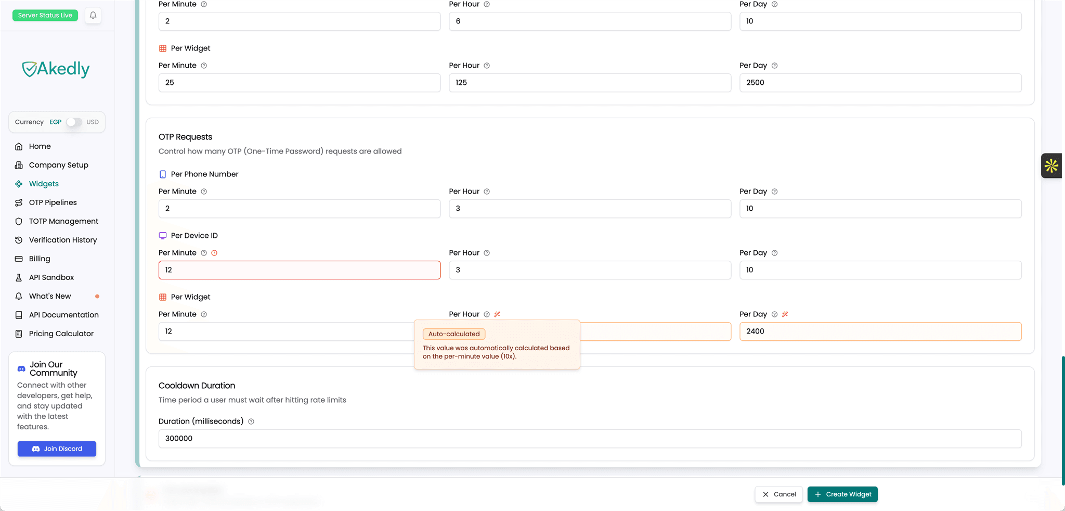The width and height of the screenshot is (1065, 511).
Task: Click the What's New bell icon
Action: 19,296
